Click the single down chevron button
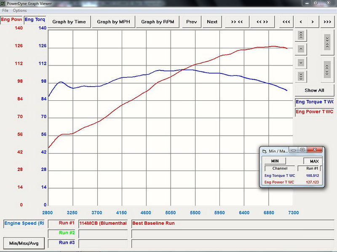 (x=301, y=63)
